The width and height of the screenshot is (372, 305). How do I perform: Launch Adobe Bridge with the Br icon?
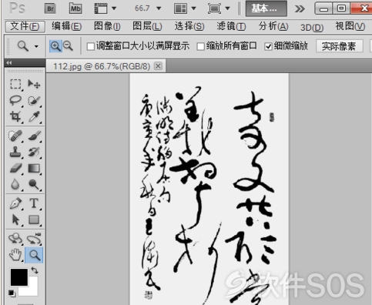[50, 8]
